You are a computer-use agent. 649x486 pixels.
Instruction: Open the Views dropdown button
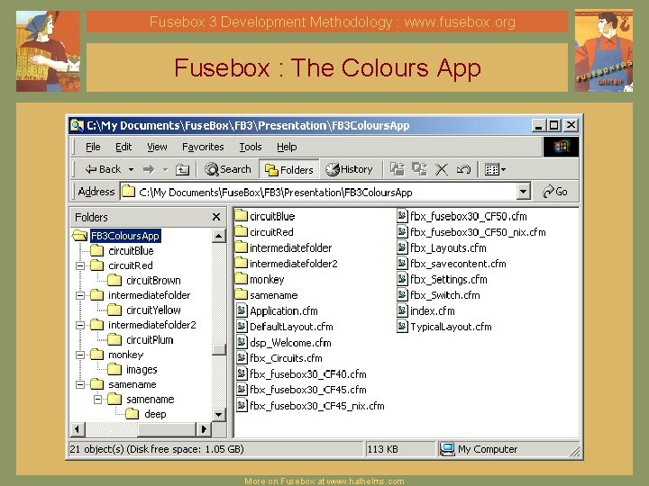pyautogui.click(x=495, y=169)
